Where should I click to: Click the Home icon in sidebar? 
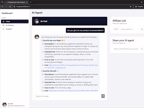3,21
